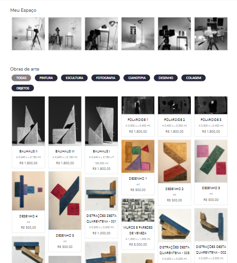Click the POLAROIDE 3 title link
This screenshot has width=237, height=263.
point(211,120)
